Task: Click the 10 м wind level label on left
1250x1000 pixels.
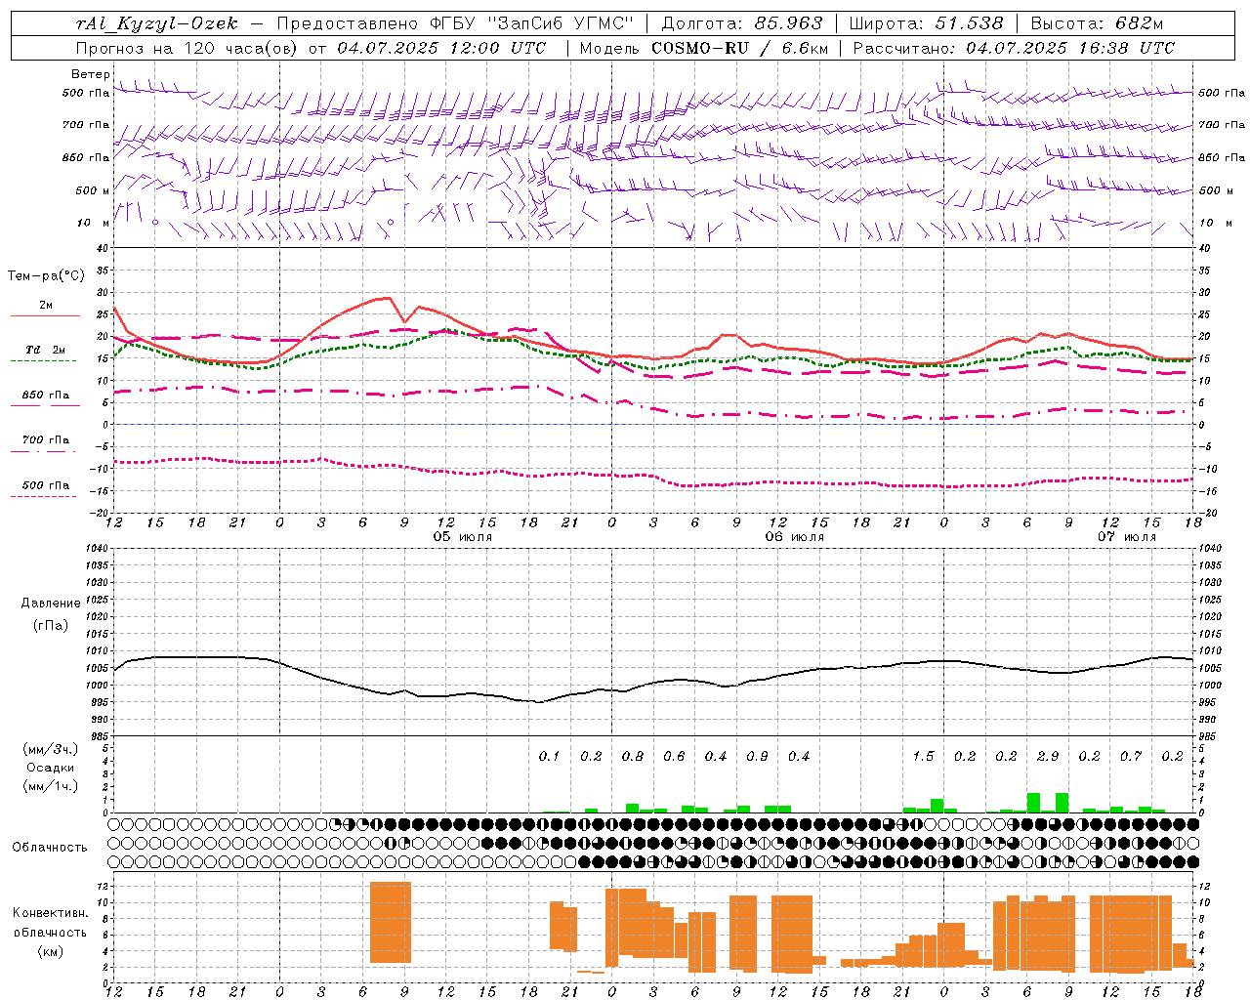Action: click(x=94, y=223)
